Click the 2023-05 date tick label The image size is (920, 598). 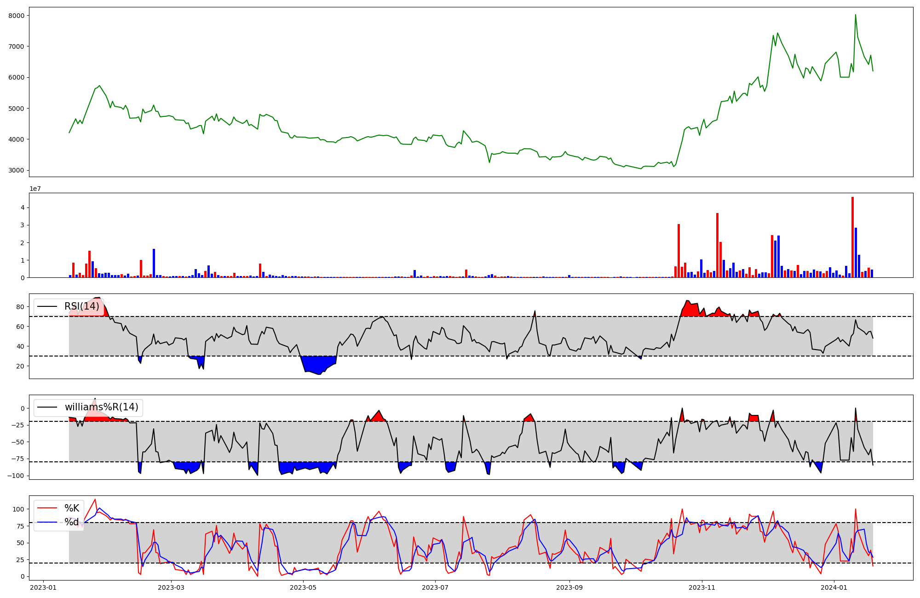(304, 587)
